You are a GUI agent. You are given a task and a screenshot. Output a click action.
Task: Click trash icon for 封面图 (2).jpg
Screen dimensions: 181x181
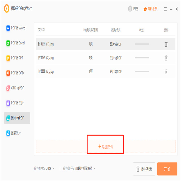click(166, 58)
